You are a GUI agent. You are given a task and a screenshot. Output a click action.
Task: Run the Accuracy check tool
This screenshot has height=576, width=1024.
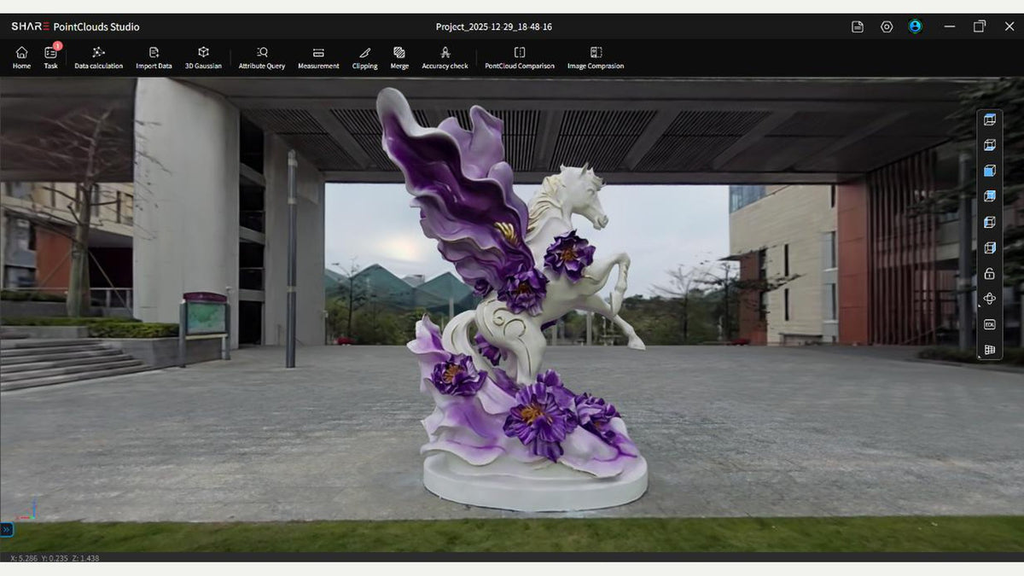point(445,58)
